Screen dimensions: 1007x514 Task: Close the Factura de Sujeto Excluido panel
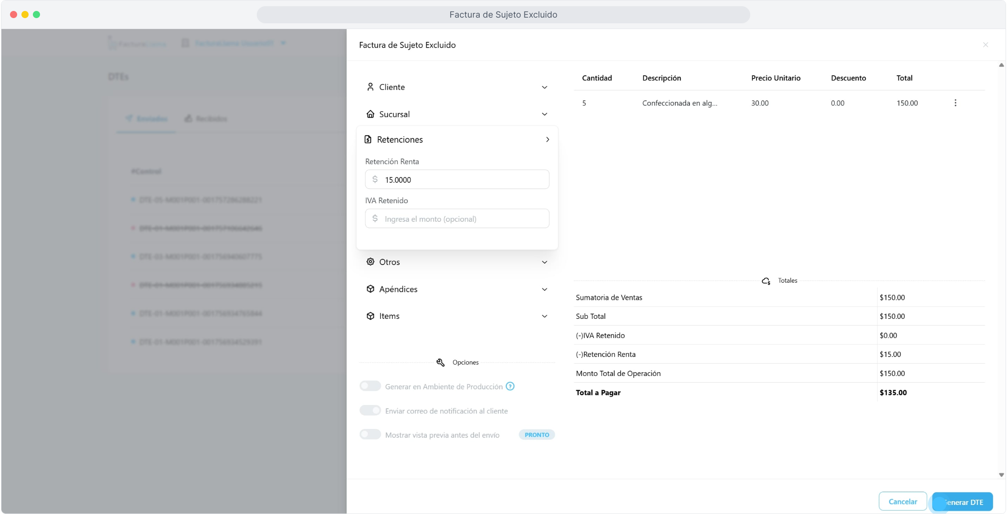point(986,45)
